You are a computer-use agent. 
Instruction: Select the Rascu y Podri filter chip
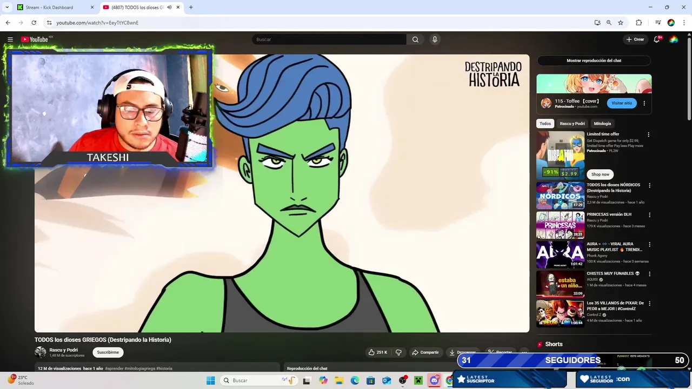[572, 124]
